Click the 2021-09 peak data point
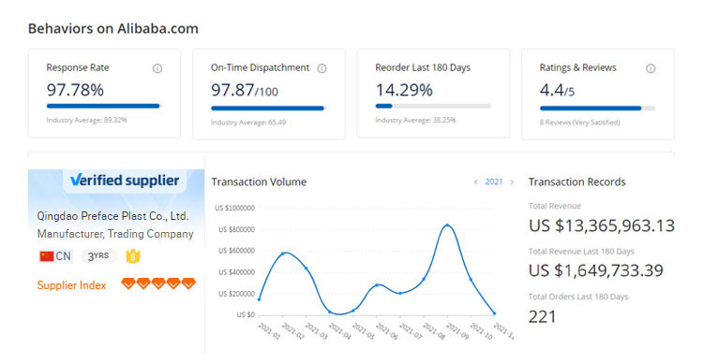703x363 pixels. pos(447,225)
